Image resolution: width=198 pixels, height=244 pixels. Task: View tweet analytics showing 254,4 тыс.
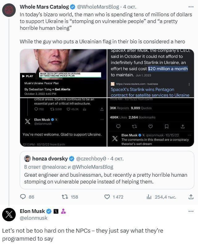click(x=149, y=197)
